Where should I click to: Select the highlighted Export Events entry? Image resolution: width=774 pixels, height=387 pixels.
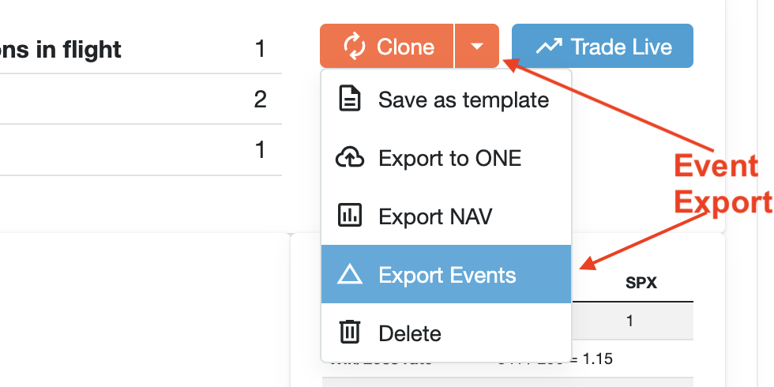(x=447, y=274)
